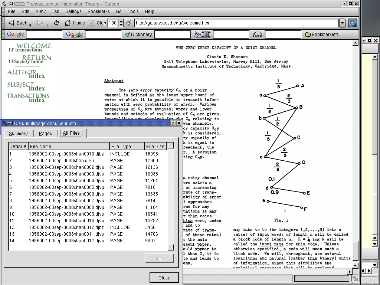Image resolution: width=380 pixels, height=285 pixels.
Task: Click the SAL smart bookmark icon
Action: pos(202,35)
